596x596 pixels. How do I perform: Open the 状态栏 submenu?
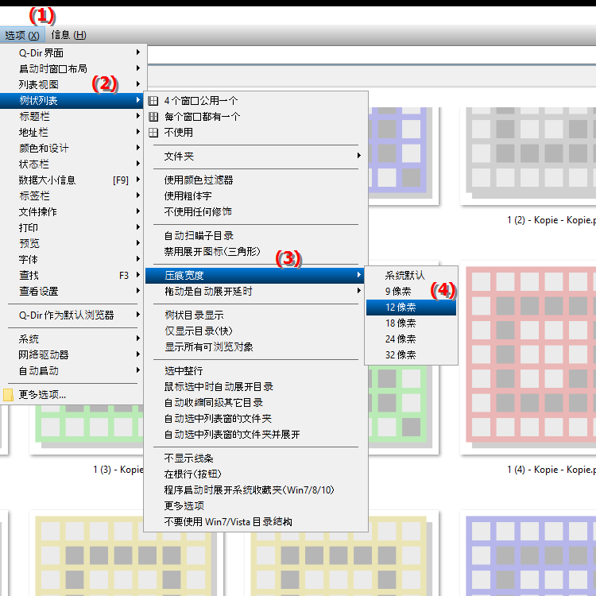coord(72,164)
